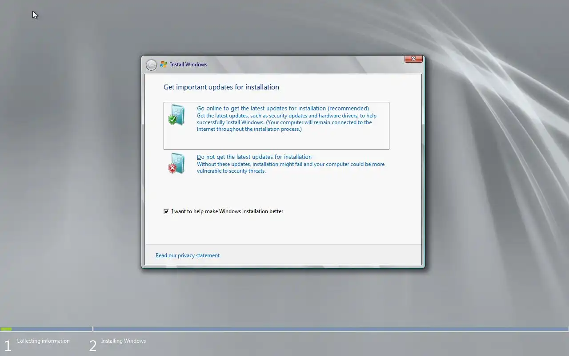Viewport: 569px width, 356px height.
Task: Click the step number 1
Action: point(7,346)
